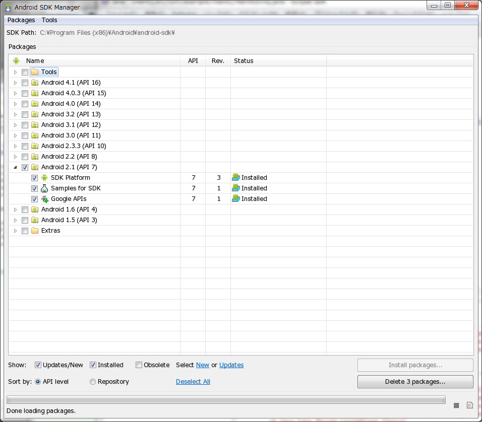This screenshot has height=422, width=482.
Task: Open the Packages menu
Action: click(x=21, y=20)
